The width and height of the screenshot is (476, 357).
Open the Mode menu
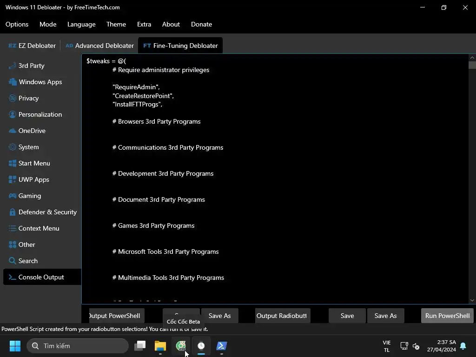[48, 24]
